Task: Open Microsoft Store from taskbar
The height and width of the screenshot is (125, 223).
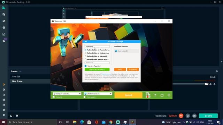Action: click(89, 122)
